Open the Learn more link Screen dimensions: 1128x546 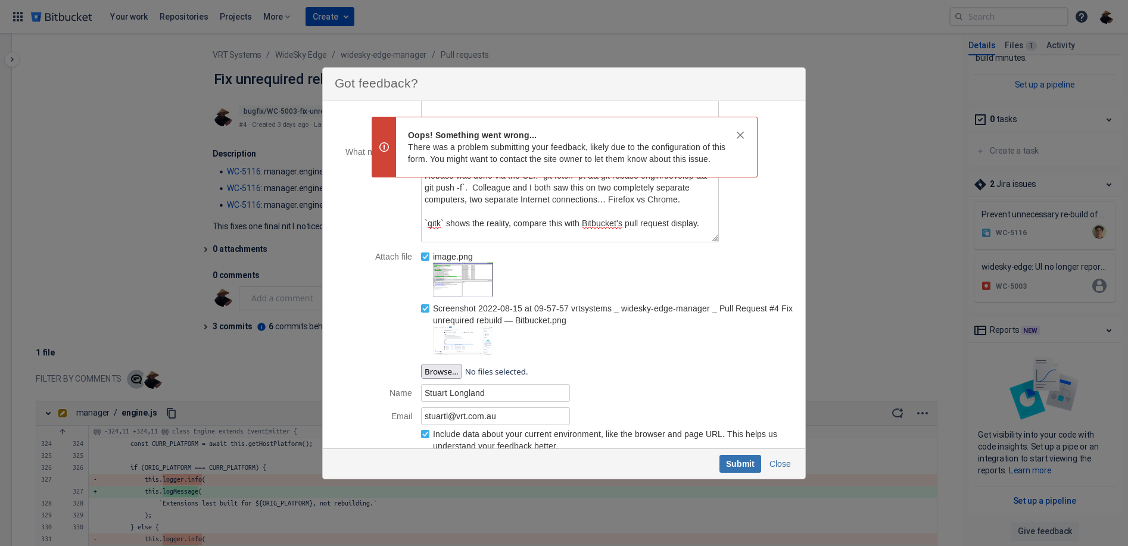[1030, 470]
